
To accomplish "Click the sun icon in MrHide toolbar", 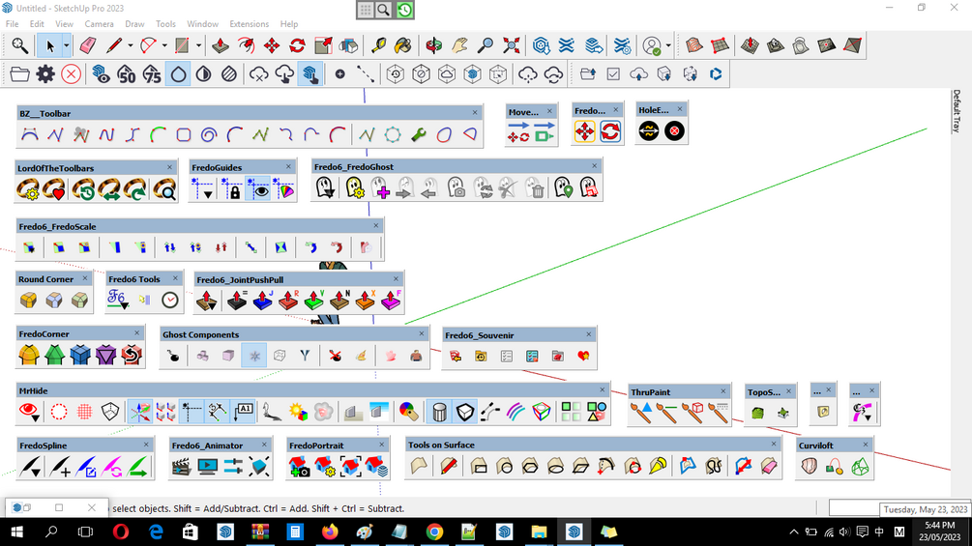I will [298, 412].
